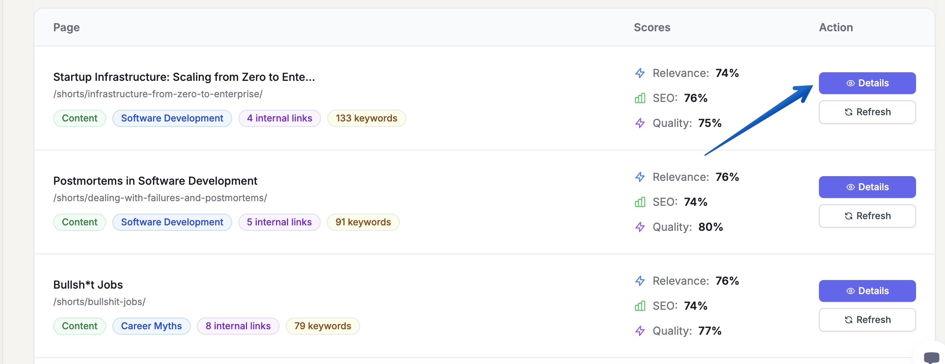Open Details for the Startup Infrastructure page
This screenshot has height=364, width=945.
[x=867, y=83]
